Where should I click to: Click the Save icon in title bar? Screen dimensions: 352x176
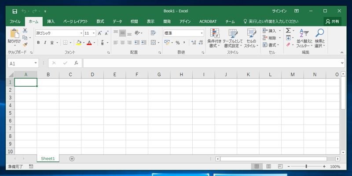[15, 11]
